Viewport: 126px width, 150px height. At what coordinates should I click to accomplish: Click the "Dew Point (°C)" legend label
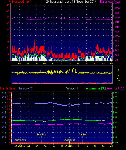115,88
